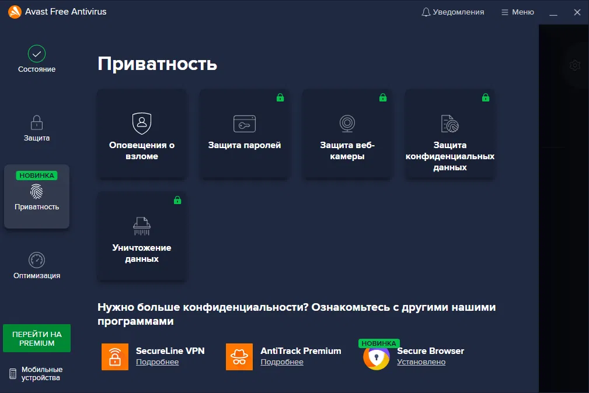The height and width of the screenshot is (393, 589).
Task: Click the Avast Free Antivirus title text
Action: click(x=66, y=12)
